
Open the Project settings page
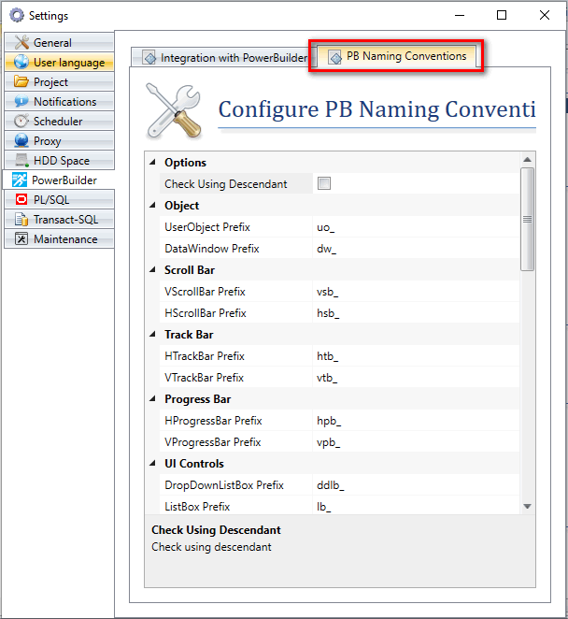[59, 81]
